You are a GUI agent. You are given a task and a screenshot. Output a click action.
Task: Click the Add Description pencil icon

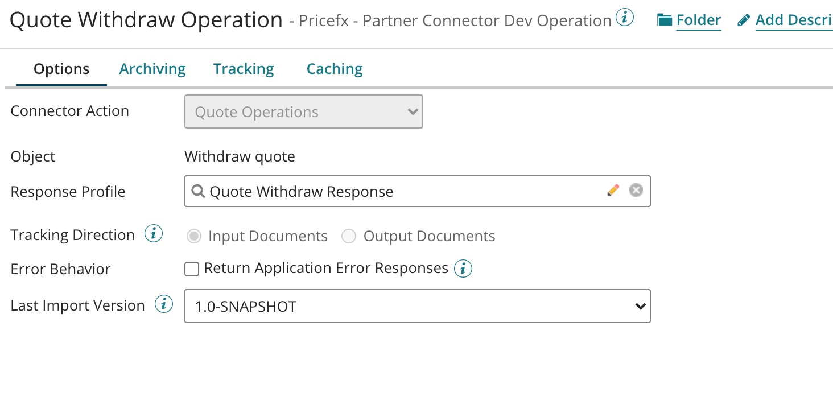[743, 21]
